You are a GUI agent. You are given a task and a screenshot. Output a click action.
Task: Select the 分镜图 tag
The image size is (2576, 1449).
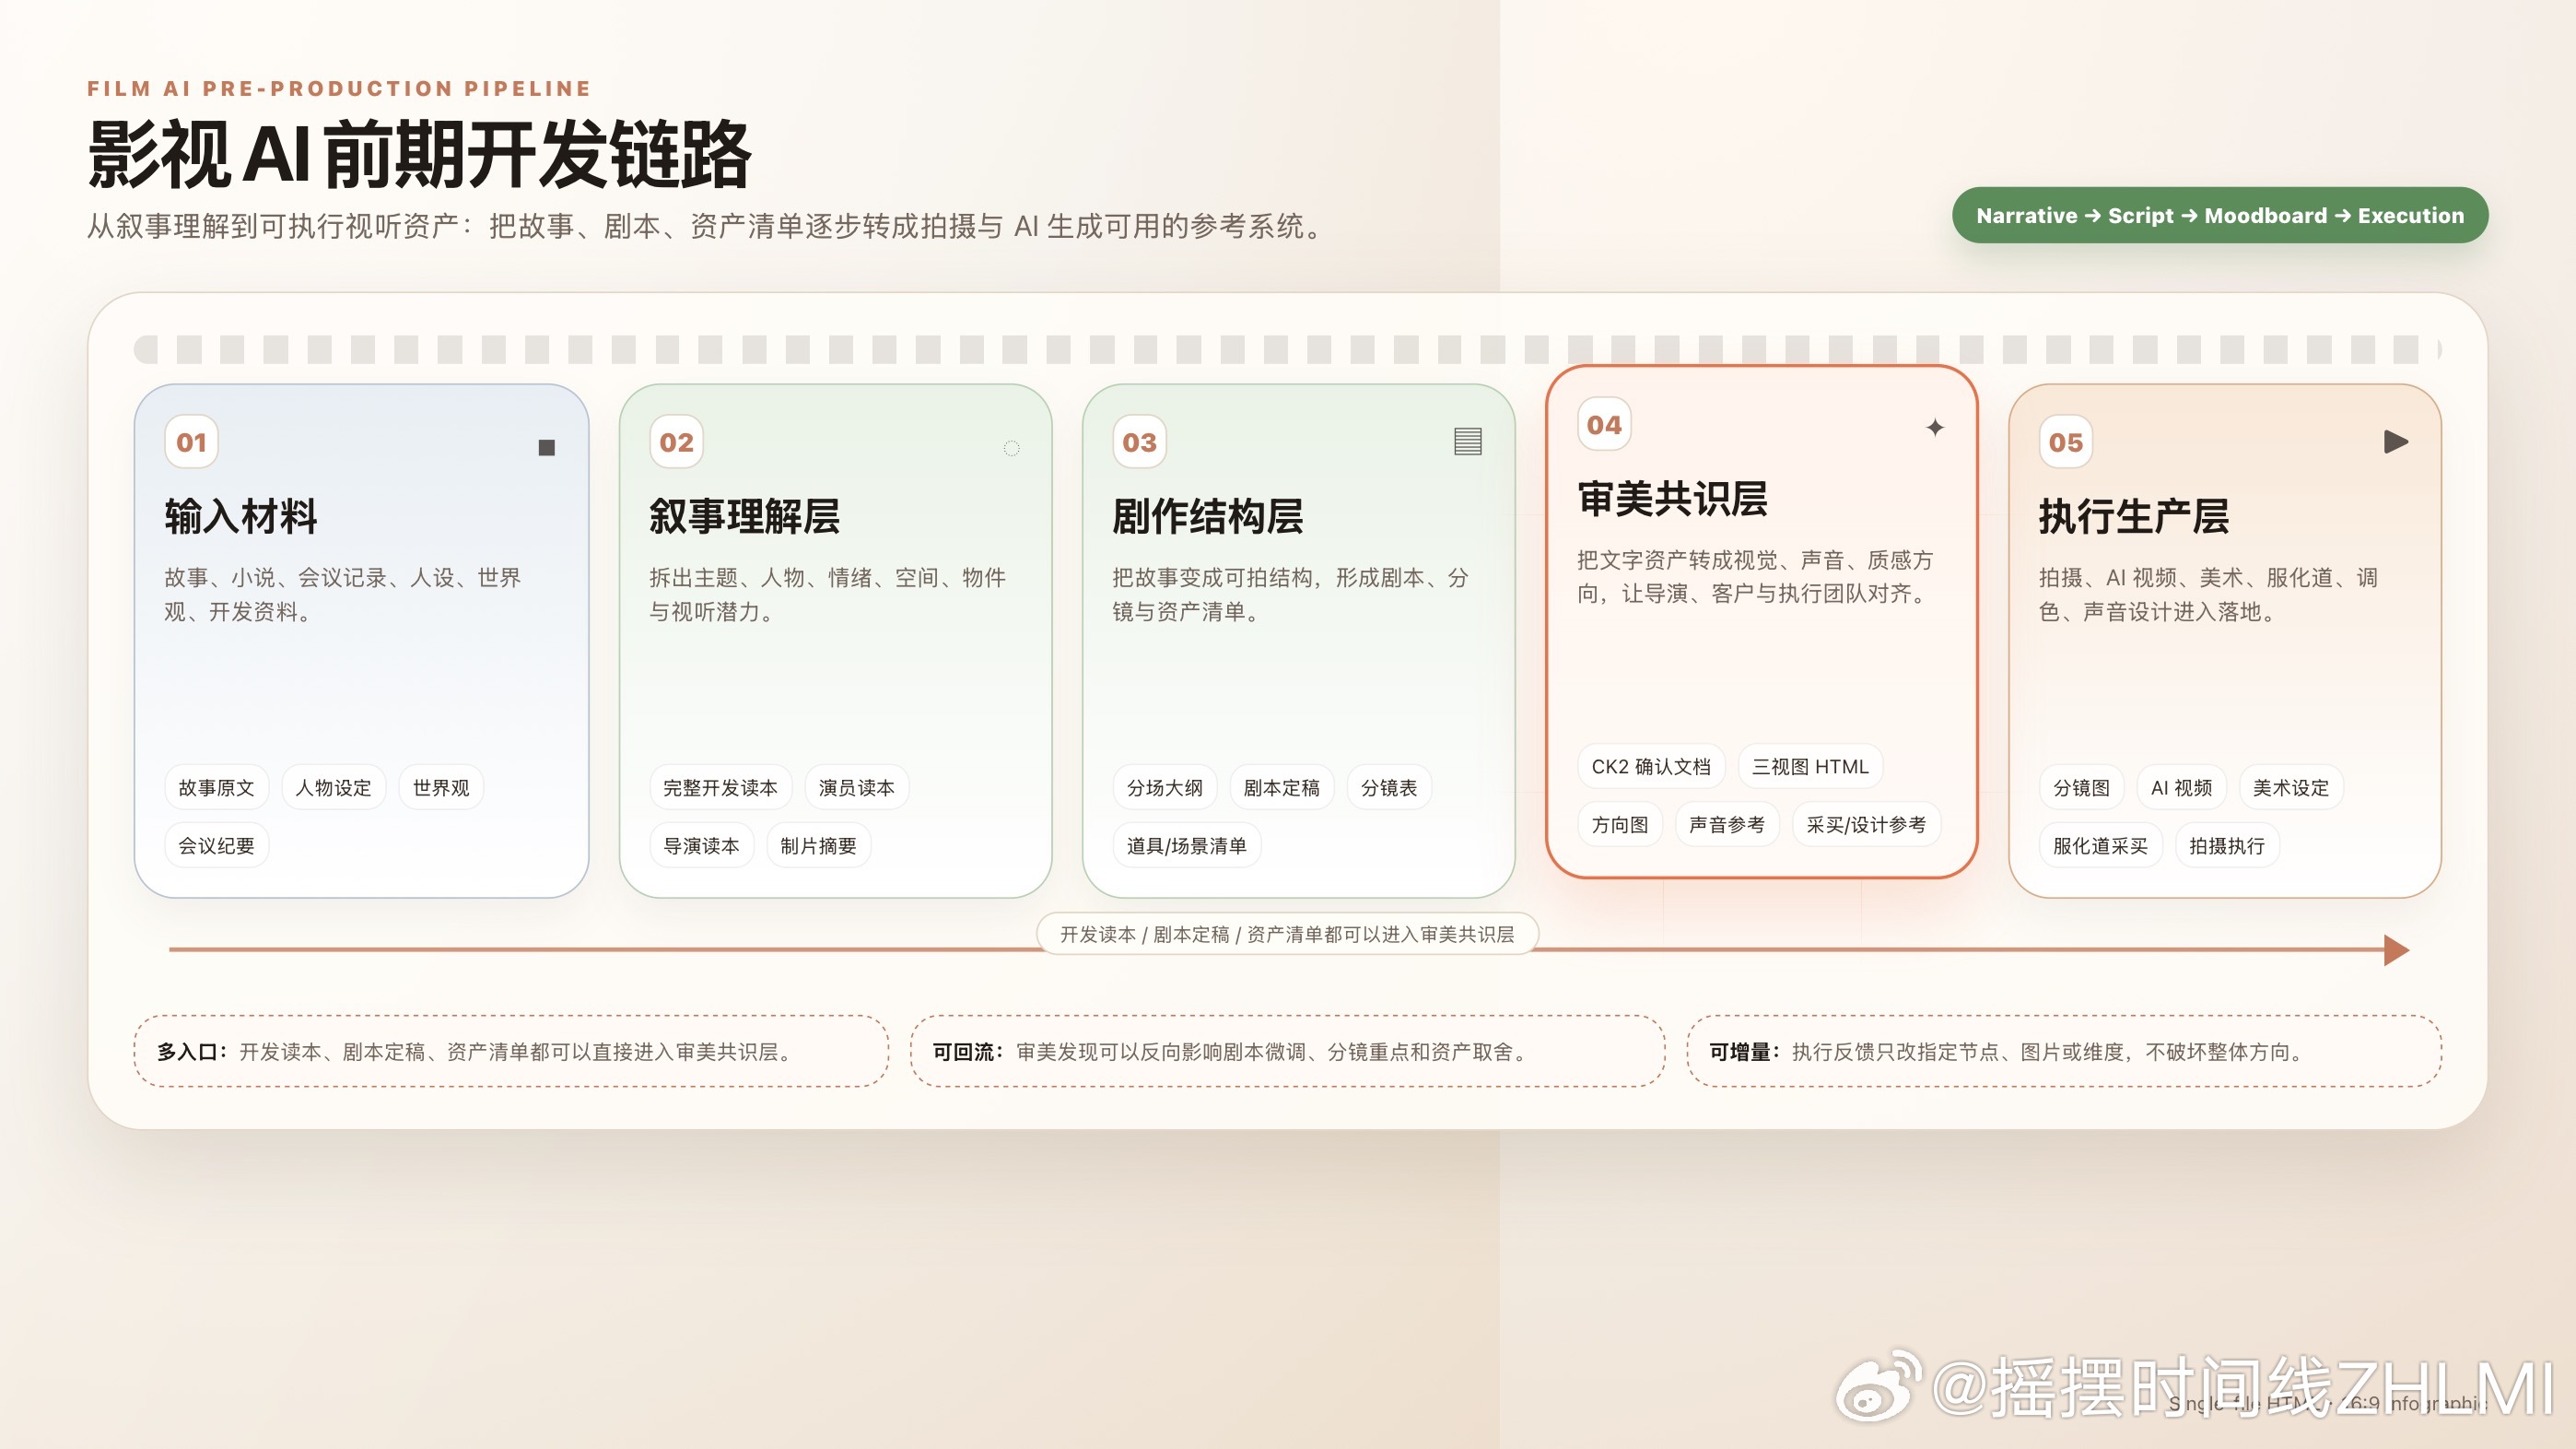[2081, 787]
